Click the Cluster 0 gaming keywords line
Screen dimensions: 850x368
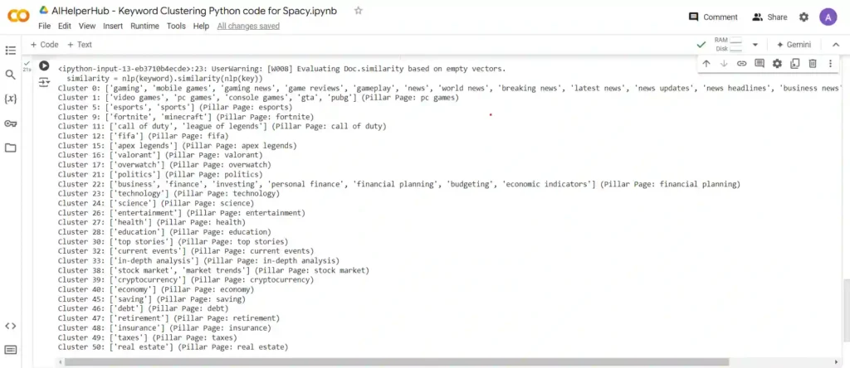pyautogui.click(x=449, y=88)
